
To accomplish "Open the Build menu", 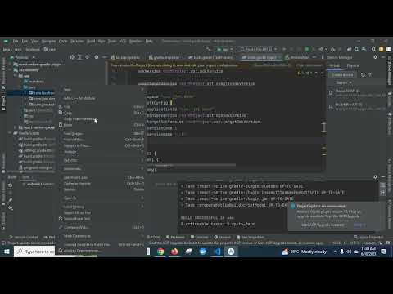I will (91, 42).
